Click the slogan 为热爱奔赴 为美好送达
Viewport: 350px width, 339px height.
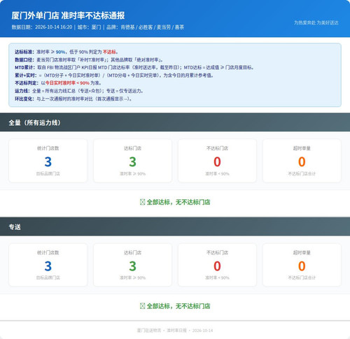click(x=316, y=22)
